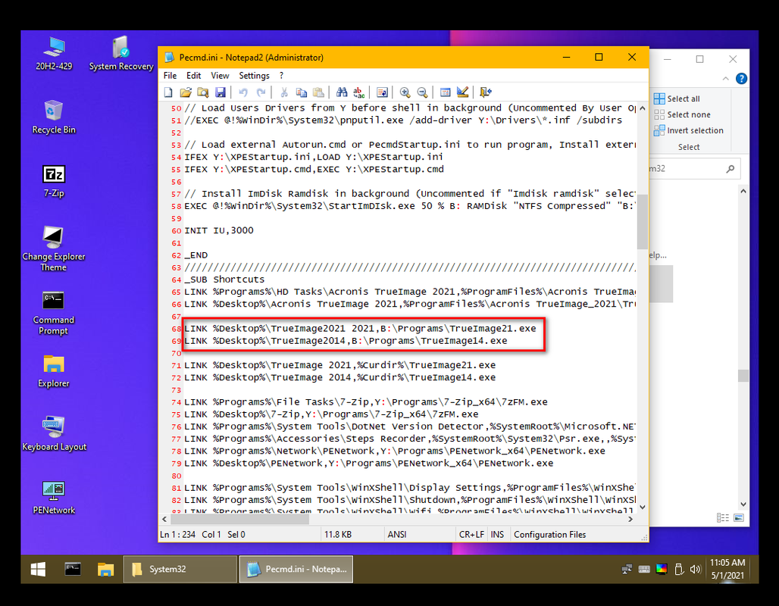Open the 20H2-429 desktop icon

[x=54, y=54]
